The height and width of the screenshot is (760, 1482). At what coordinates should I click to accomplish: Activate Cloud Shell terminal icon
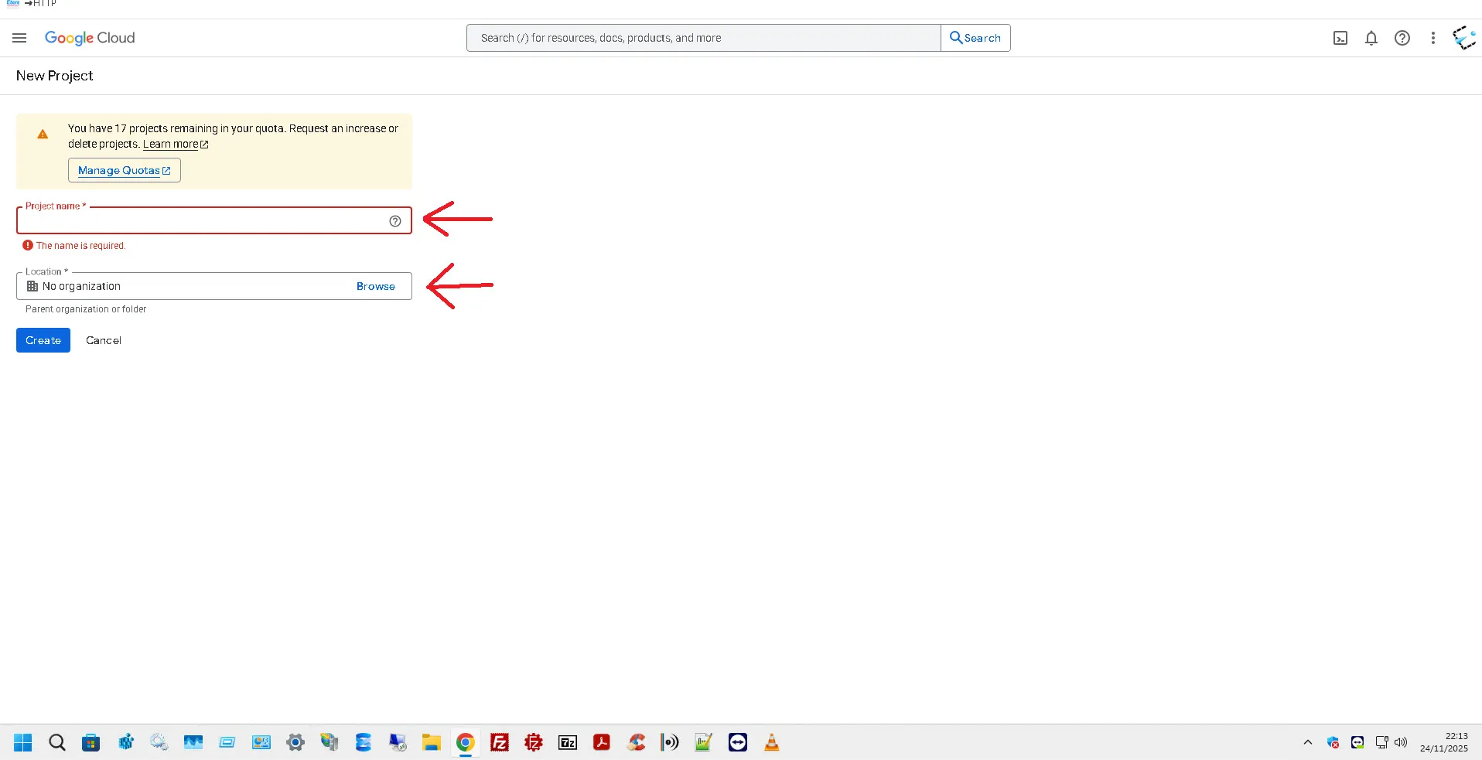[x=1340, y=38]
